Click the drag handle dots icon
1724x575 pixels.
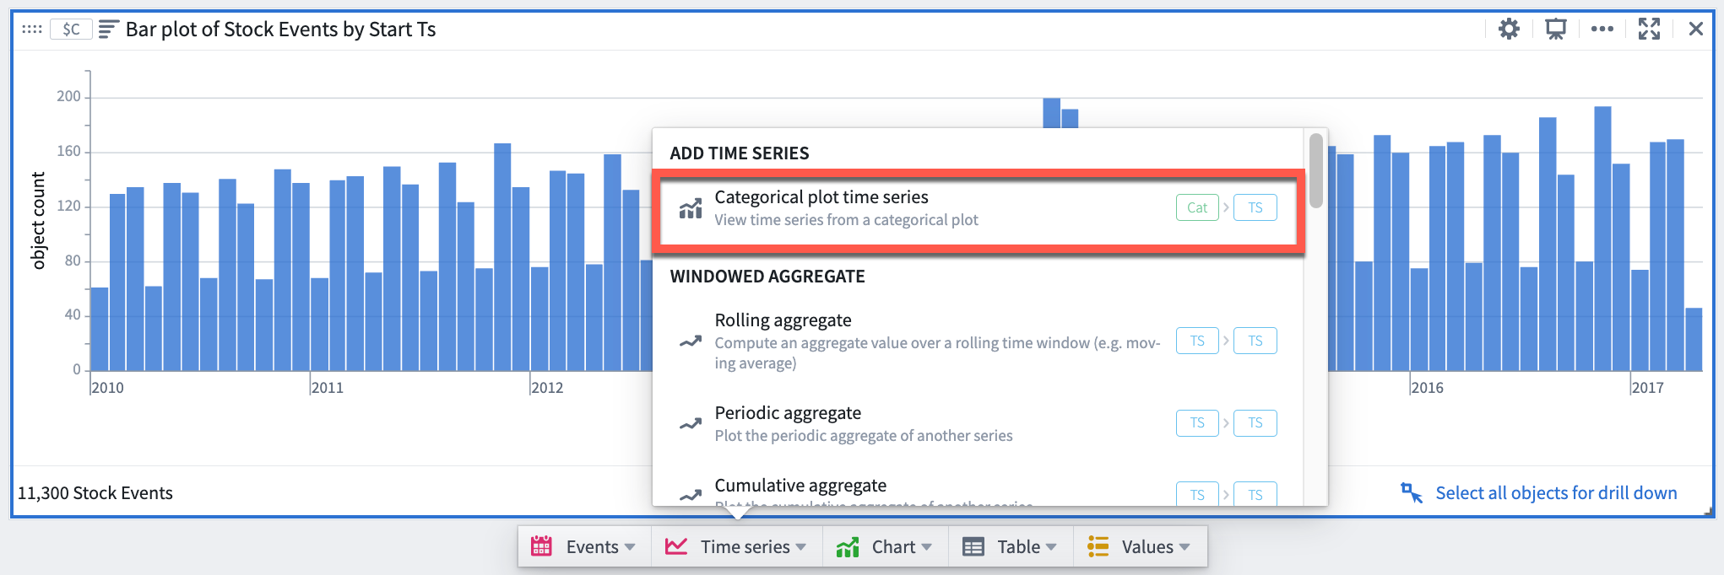[32, 30]
